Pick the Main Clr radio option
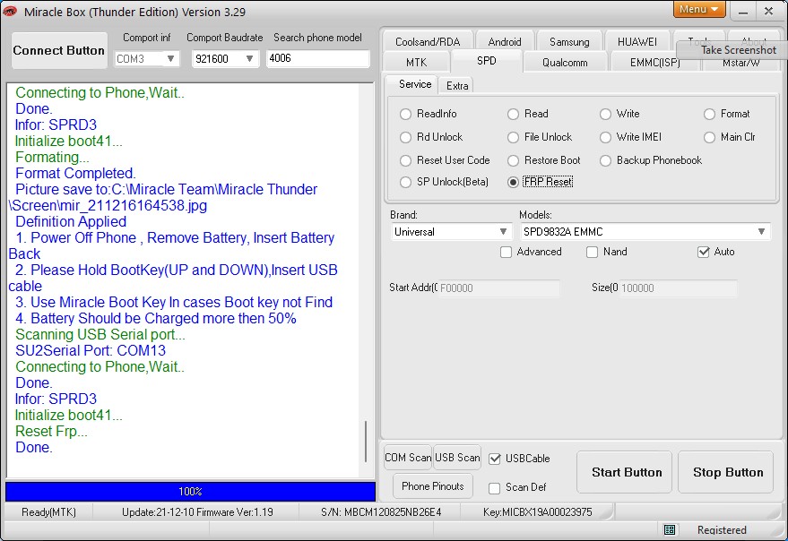 click(710, 137)
